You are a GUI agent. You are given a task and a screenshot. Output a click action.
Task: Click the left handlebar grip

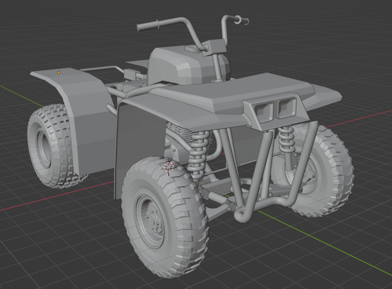[x=148, y=25]
